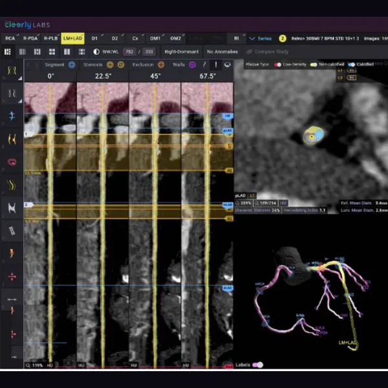This screenshot has width=388, height=388.
Task: Select the nine-square grid layout icon
Action: [x=82, y=52]
